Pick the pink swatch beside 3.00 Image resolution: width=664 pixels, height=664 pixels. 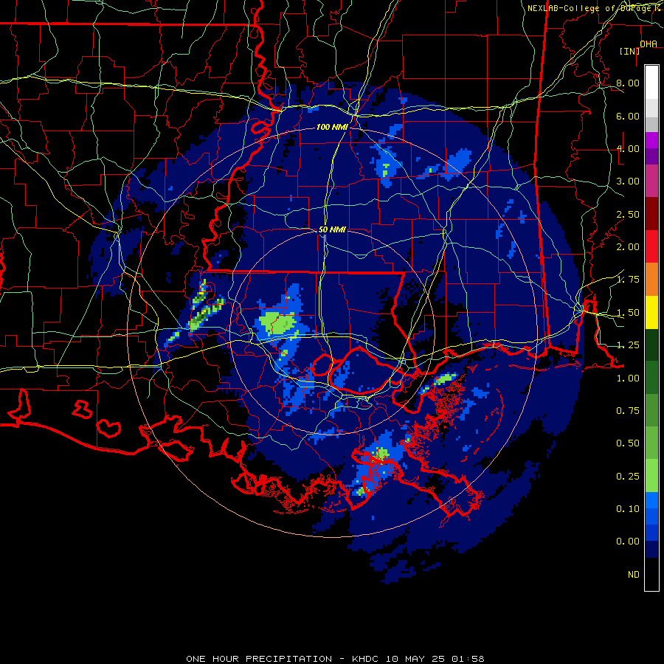click(x=651, y=181)
